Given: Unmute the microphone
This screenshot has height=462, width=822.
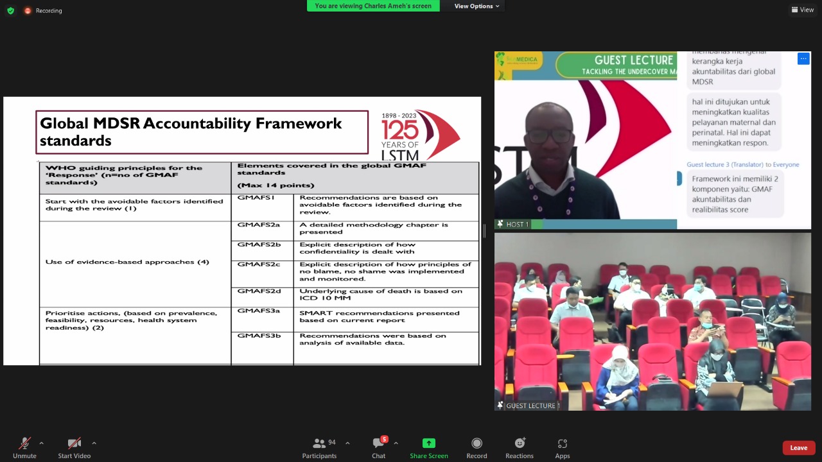Looking at the screenshot, I should point(24,447).
